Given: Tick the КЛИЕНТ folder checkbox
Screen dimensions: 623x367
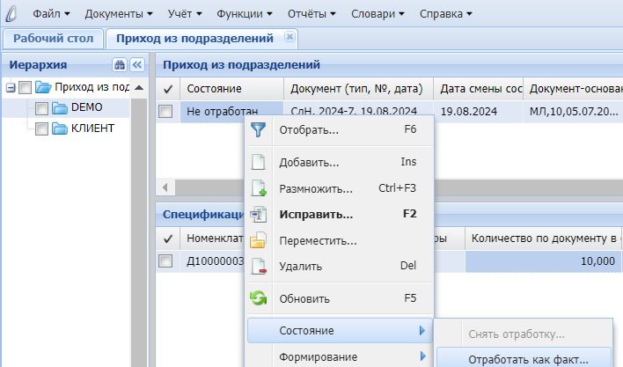Looking at the screenshot, I should pos(41,128).
